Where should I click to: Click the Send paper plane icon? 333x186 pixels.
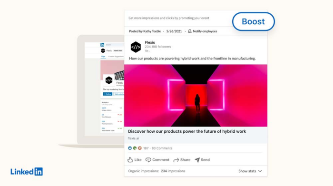[x=197, y=160]
